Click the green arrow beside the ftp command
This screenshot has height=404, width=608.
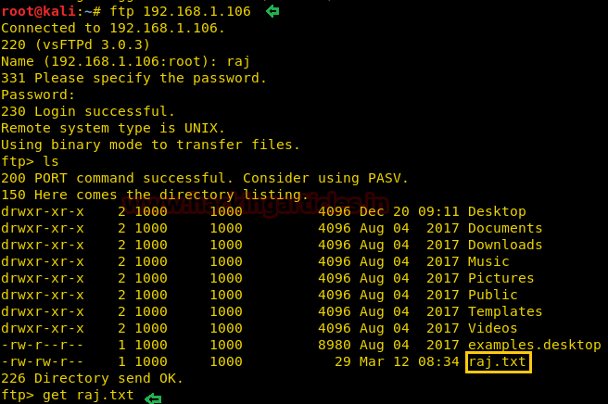point(272,11)
